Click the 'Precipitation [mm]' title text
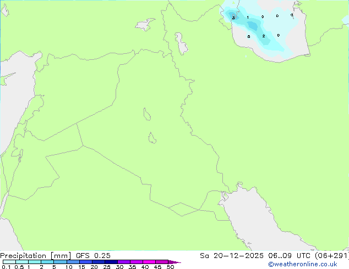 click(36, 256)
